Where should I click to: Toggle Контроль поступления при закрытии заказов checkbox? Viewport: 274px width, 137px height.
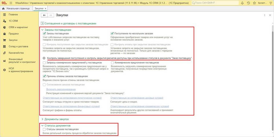(44, 45)
